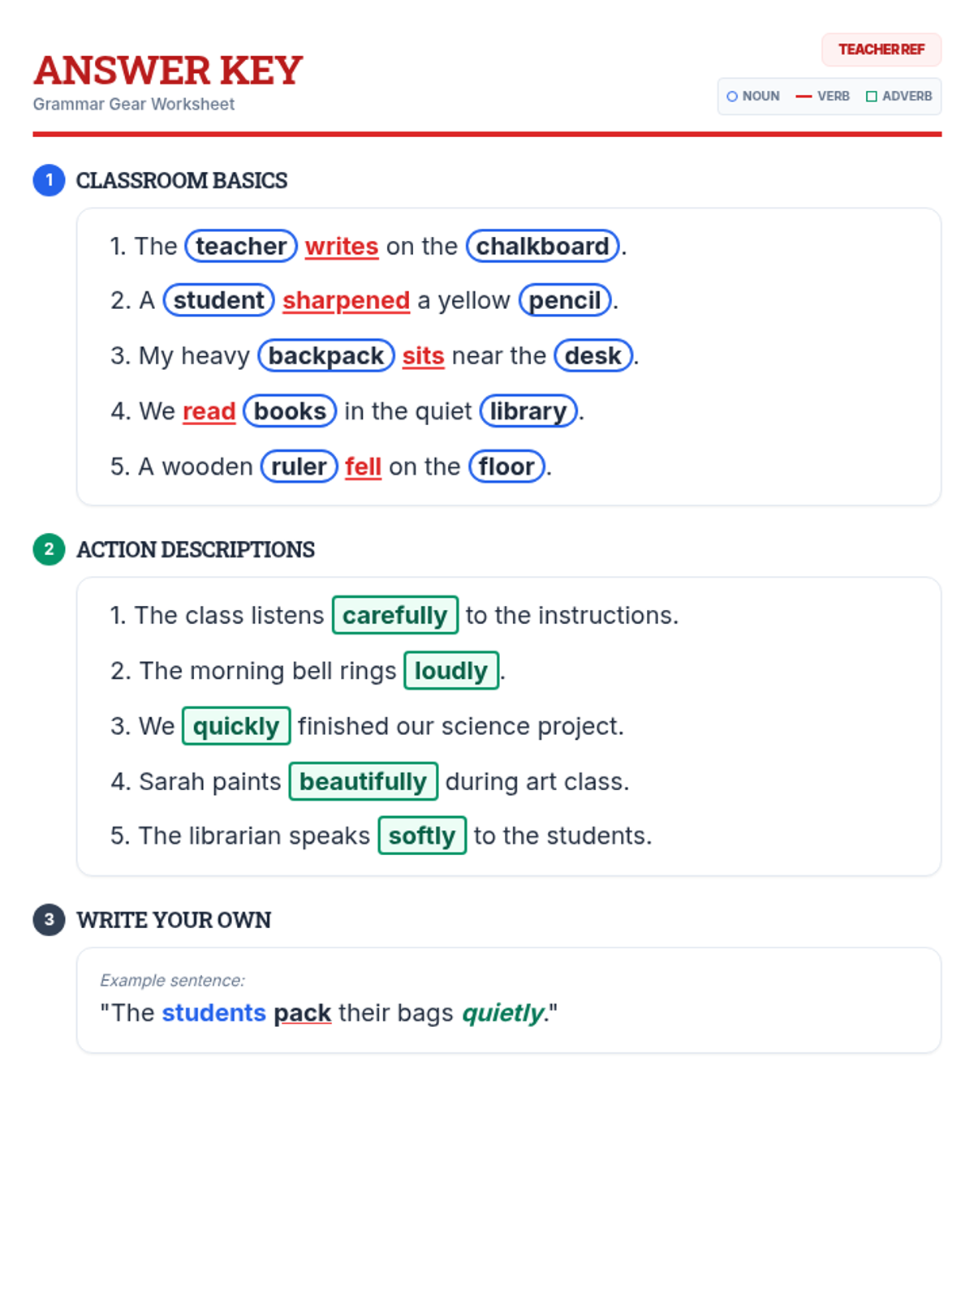Click the blue section 1 number badge
This screenshot has width=974, height=1298.
tap(49, 180)
